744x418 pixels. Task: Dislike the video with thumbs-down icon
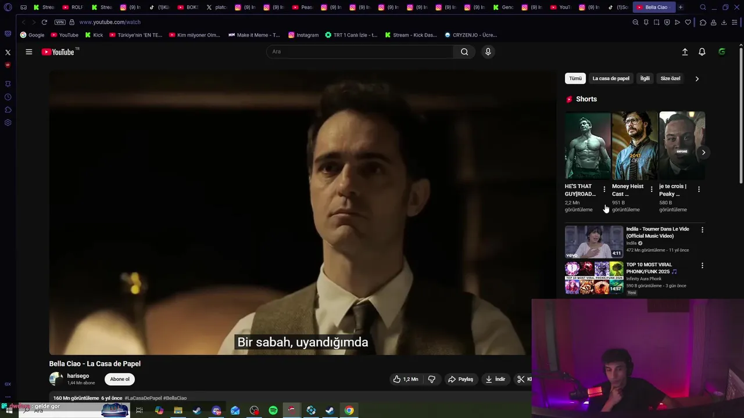431,379
